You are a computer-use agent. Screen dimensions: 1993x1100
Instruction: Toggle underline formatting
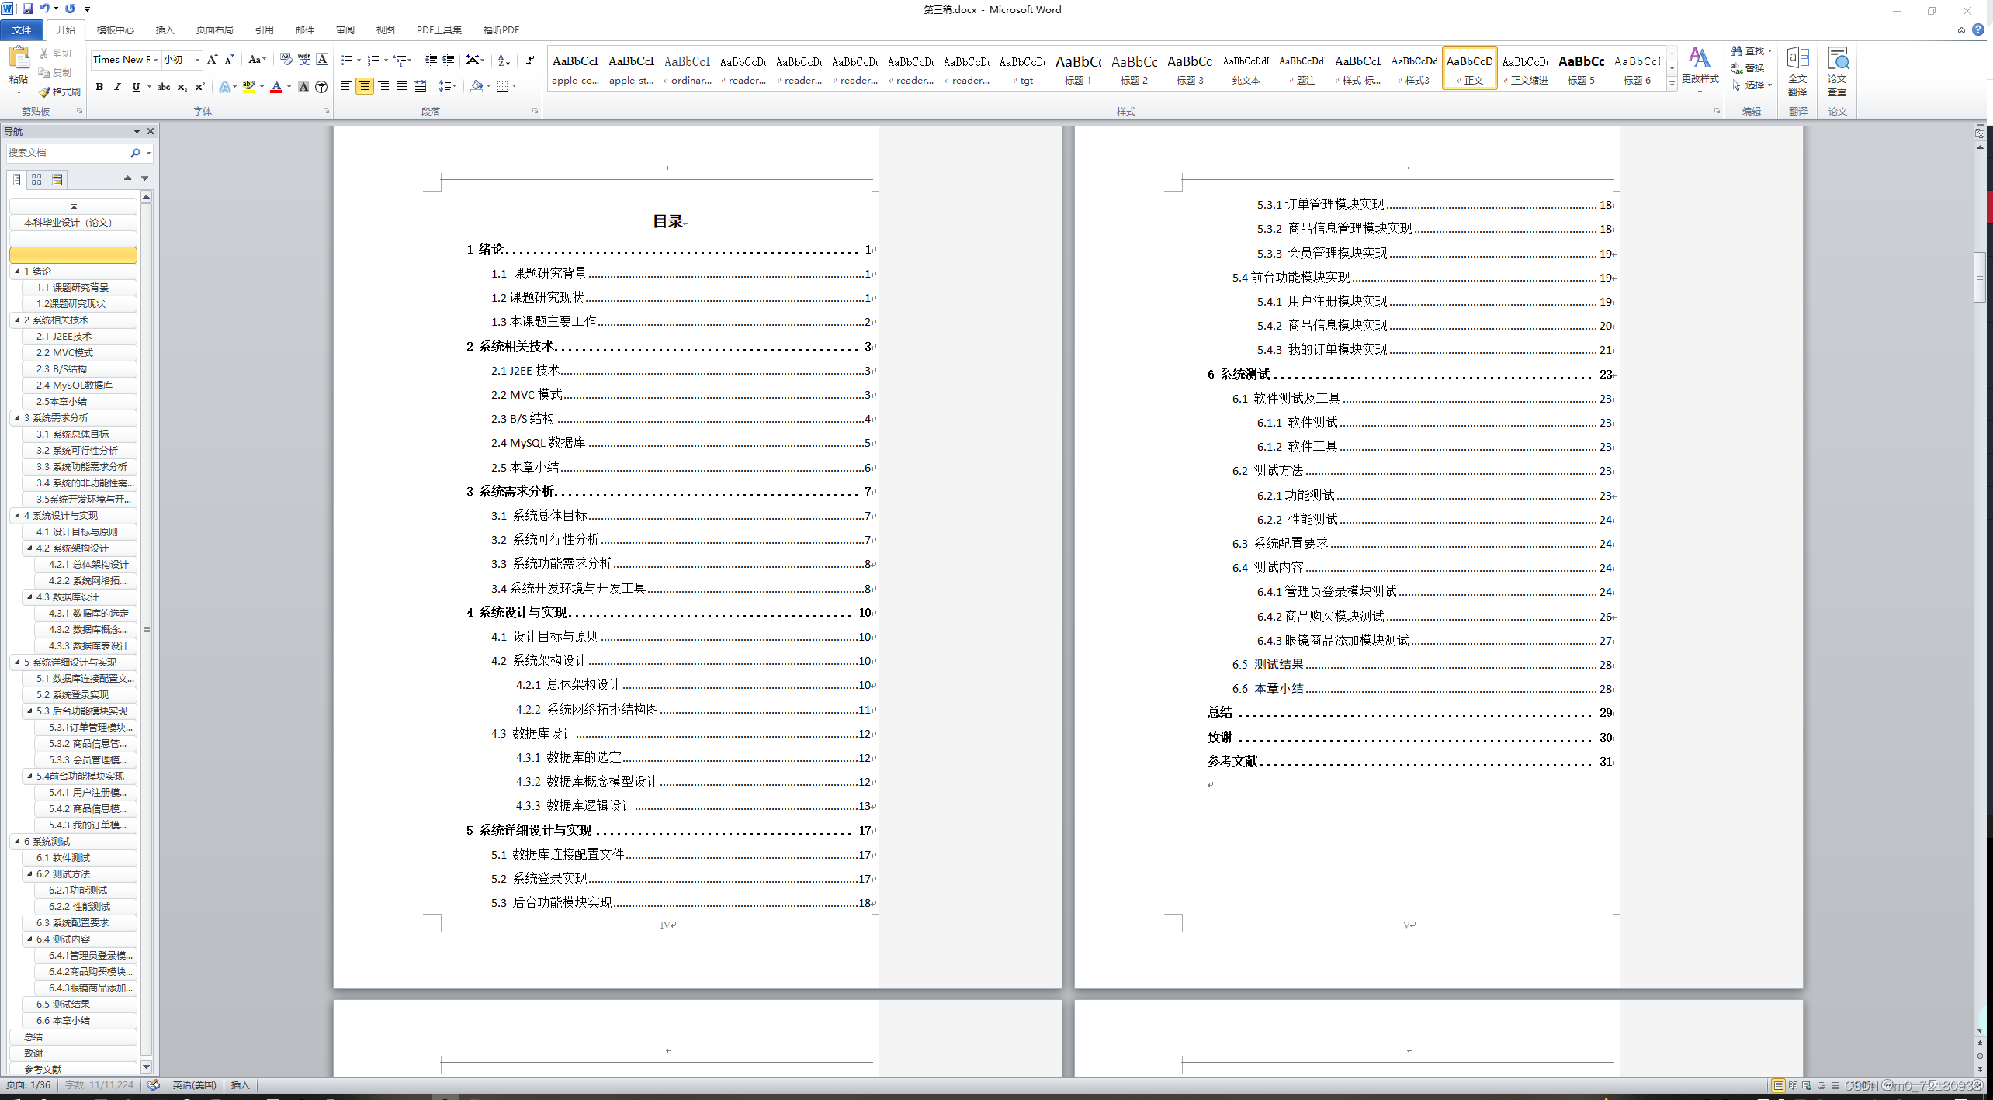pos(136,87)
